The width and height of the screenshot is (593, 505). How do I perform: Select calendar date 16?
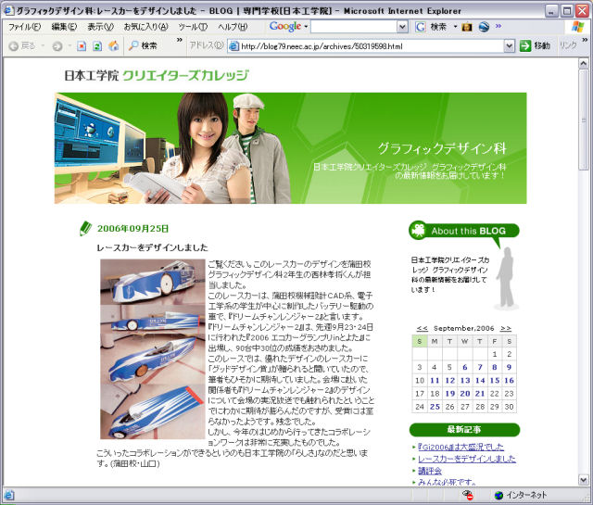tap(509, 380)
